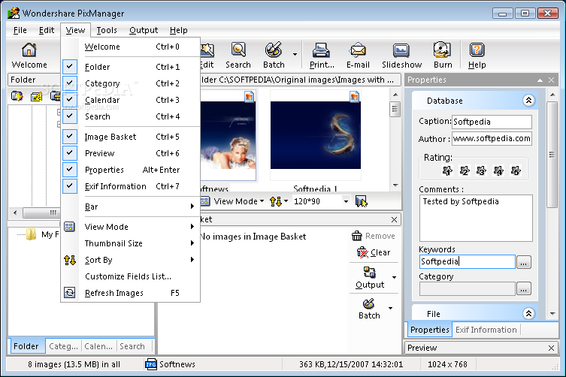Screen dimensions: 566x377
Task: Switch to the Exif Information tab
Action: tap(486, 330)
